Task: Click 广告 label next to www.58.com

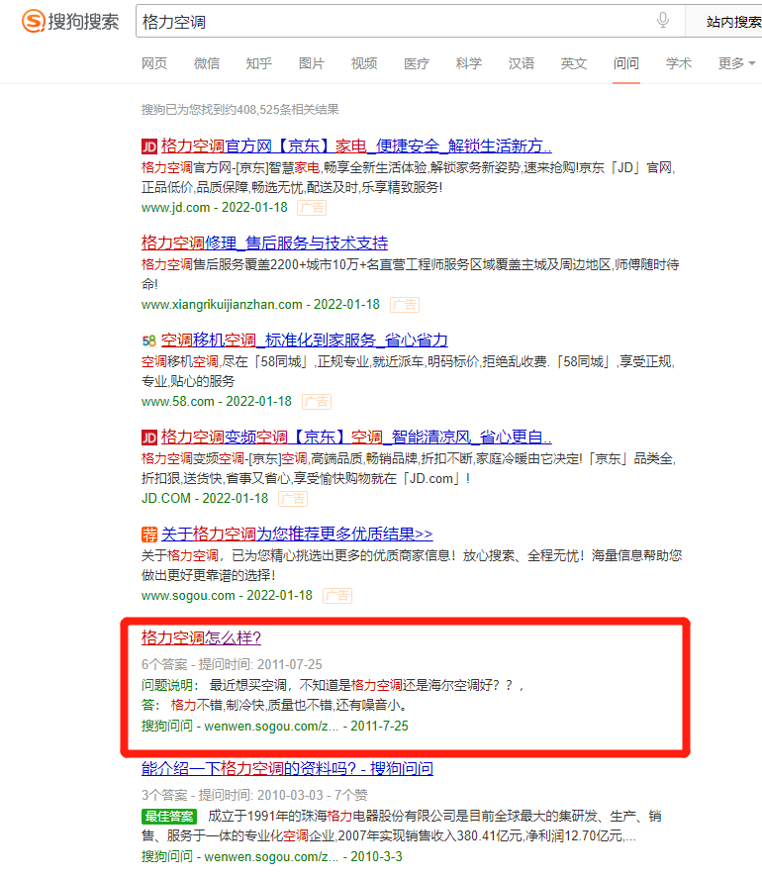Action: click(x=317, y=402)
